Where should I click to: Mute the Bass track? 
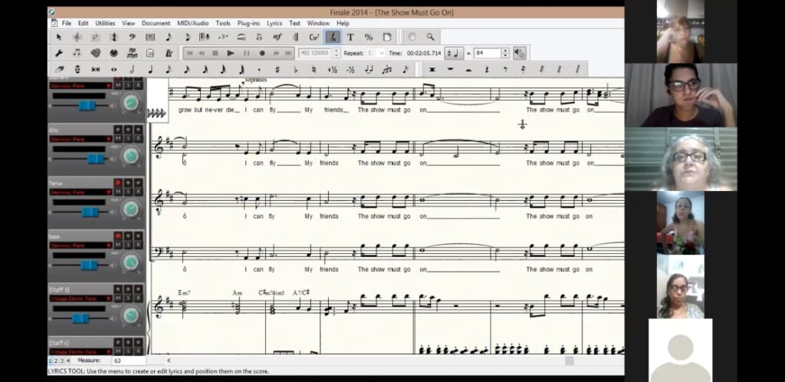tap(118, 245)
